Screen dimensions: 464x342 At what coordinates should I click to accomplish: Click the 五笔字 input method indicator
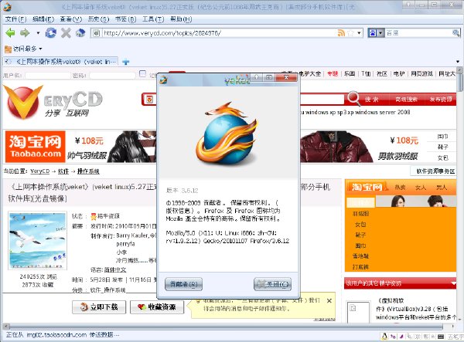455,337
